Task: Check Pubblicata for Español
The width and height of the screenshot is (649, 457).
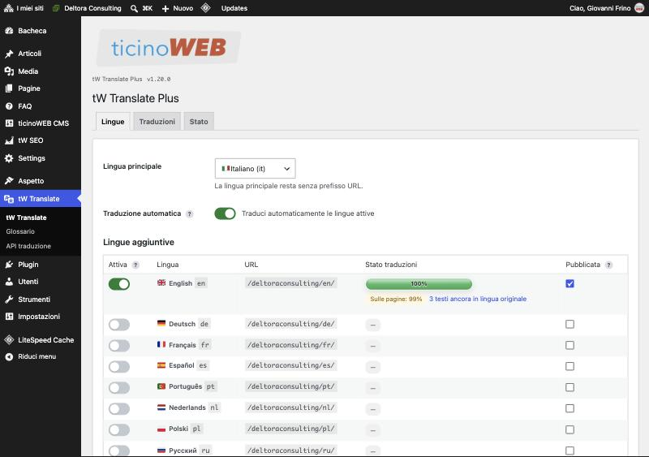Action: (570, 366)
